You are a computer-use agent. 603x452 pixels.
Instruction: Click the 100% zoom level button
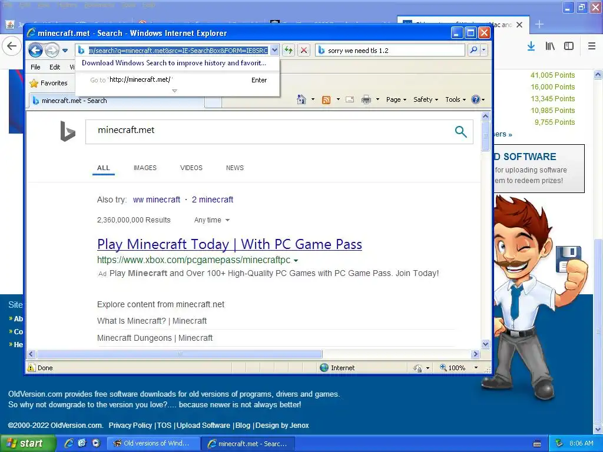pyautogui.click(x=453, y=368)
